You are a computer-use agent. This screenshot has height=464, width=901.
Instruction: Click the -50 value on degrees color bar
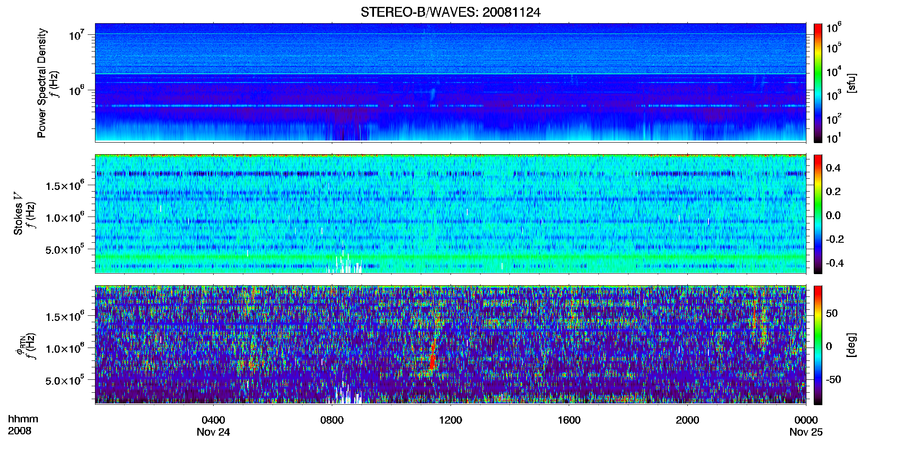pyautogui.click(x=833, y=380)
